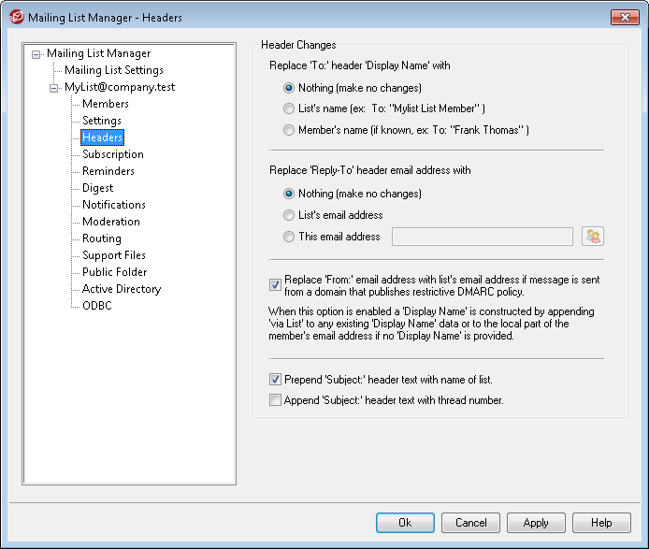Collapse the MyList@company.test tree node
649x549 pixels.
[x=53, y=88]
